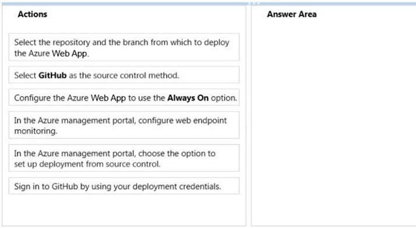Click blank space below the actions list

coord(124,209)
